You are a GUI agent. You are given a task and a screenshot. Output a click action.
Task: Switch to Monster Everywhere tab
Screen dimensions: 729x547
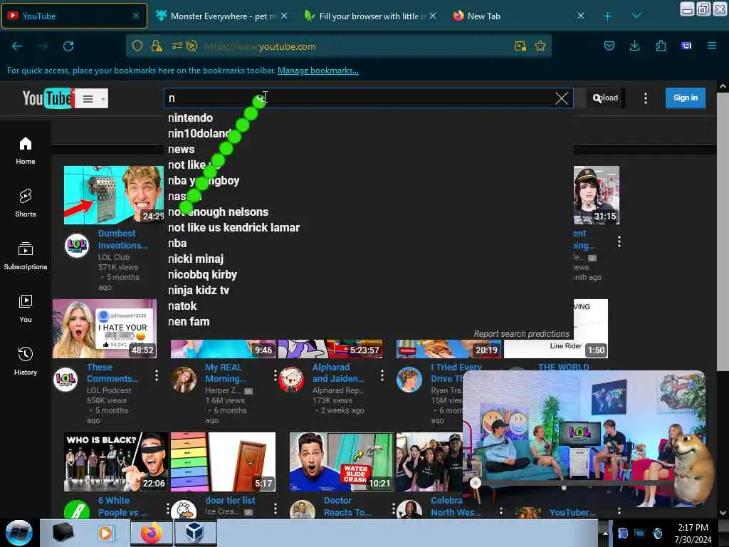tap(223, 16)
